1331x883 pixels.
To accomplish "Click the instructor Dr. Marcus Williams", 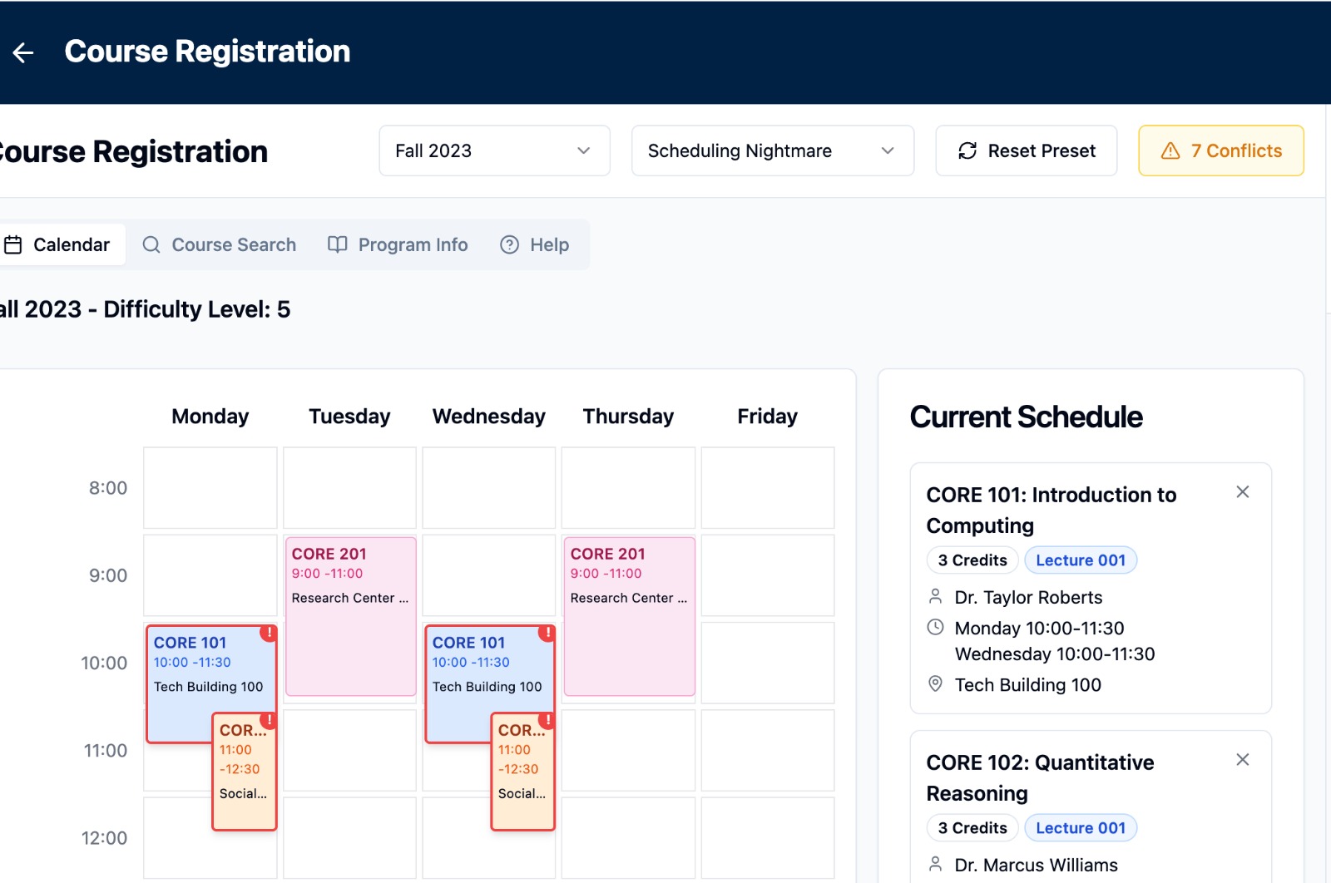I will tap(1036, 866).
